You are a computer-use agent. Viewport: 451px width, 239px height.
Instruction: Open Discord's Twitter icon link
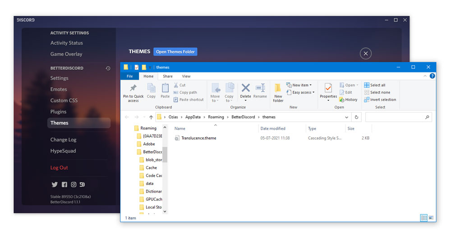(x=55, y=185)
